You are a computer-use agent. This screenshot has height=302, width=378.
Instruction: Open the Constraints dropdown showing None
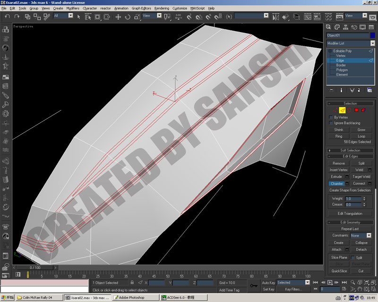click(x=361, y=235)
